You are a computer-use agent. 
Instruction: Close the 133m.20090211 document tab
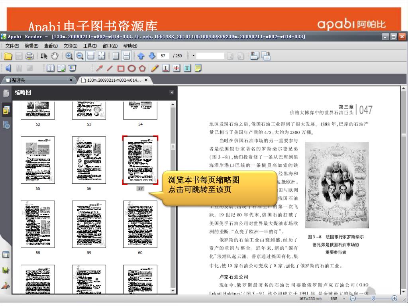pos(146,80)
